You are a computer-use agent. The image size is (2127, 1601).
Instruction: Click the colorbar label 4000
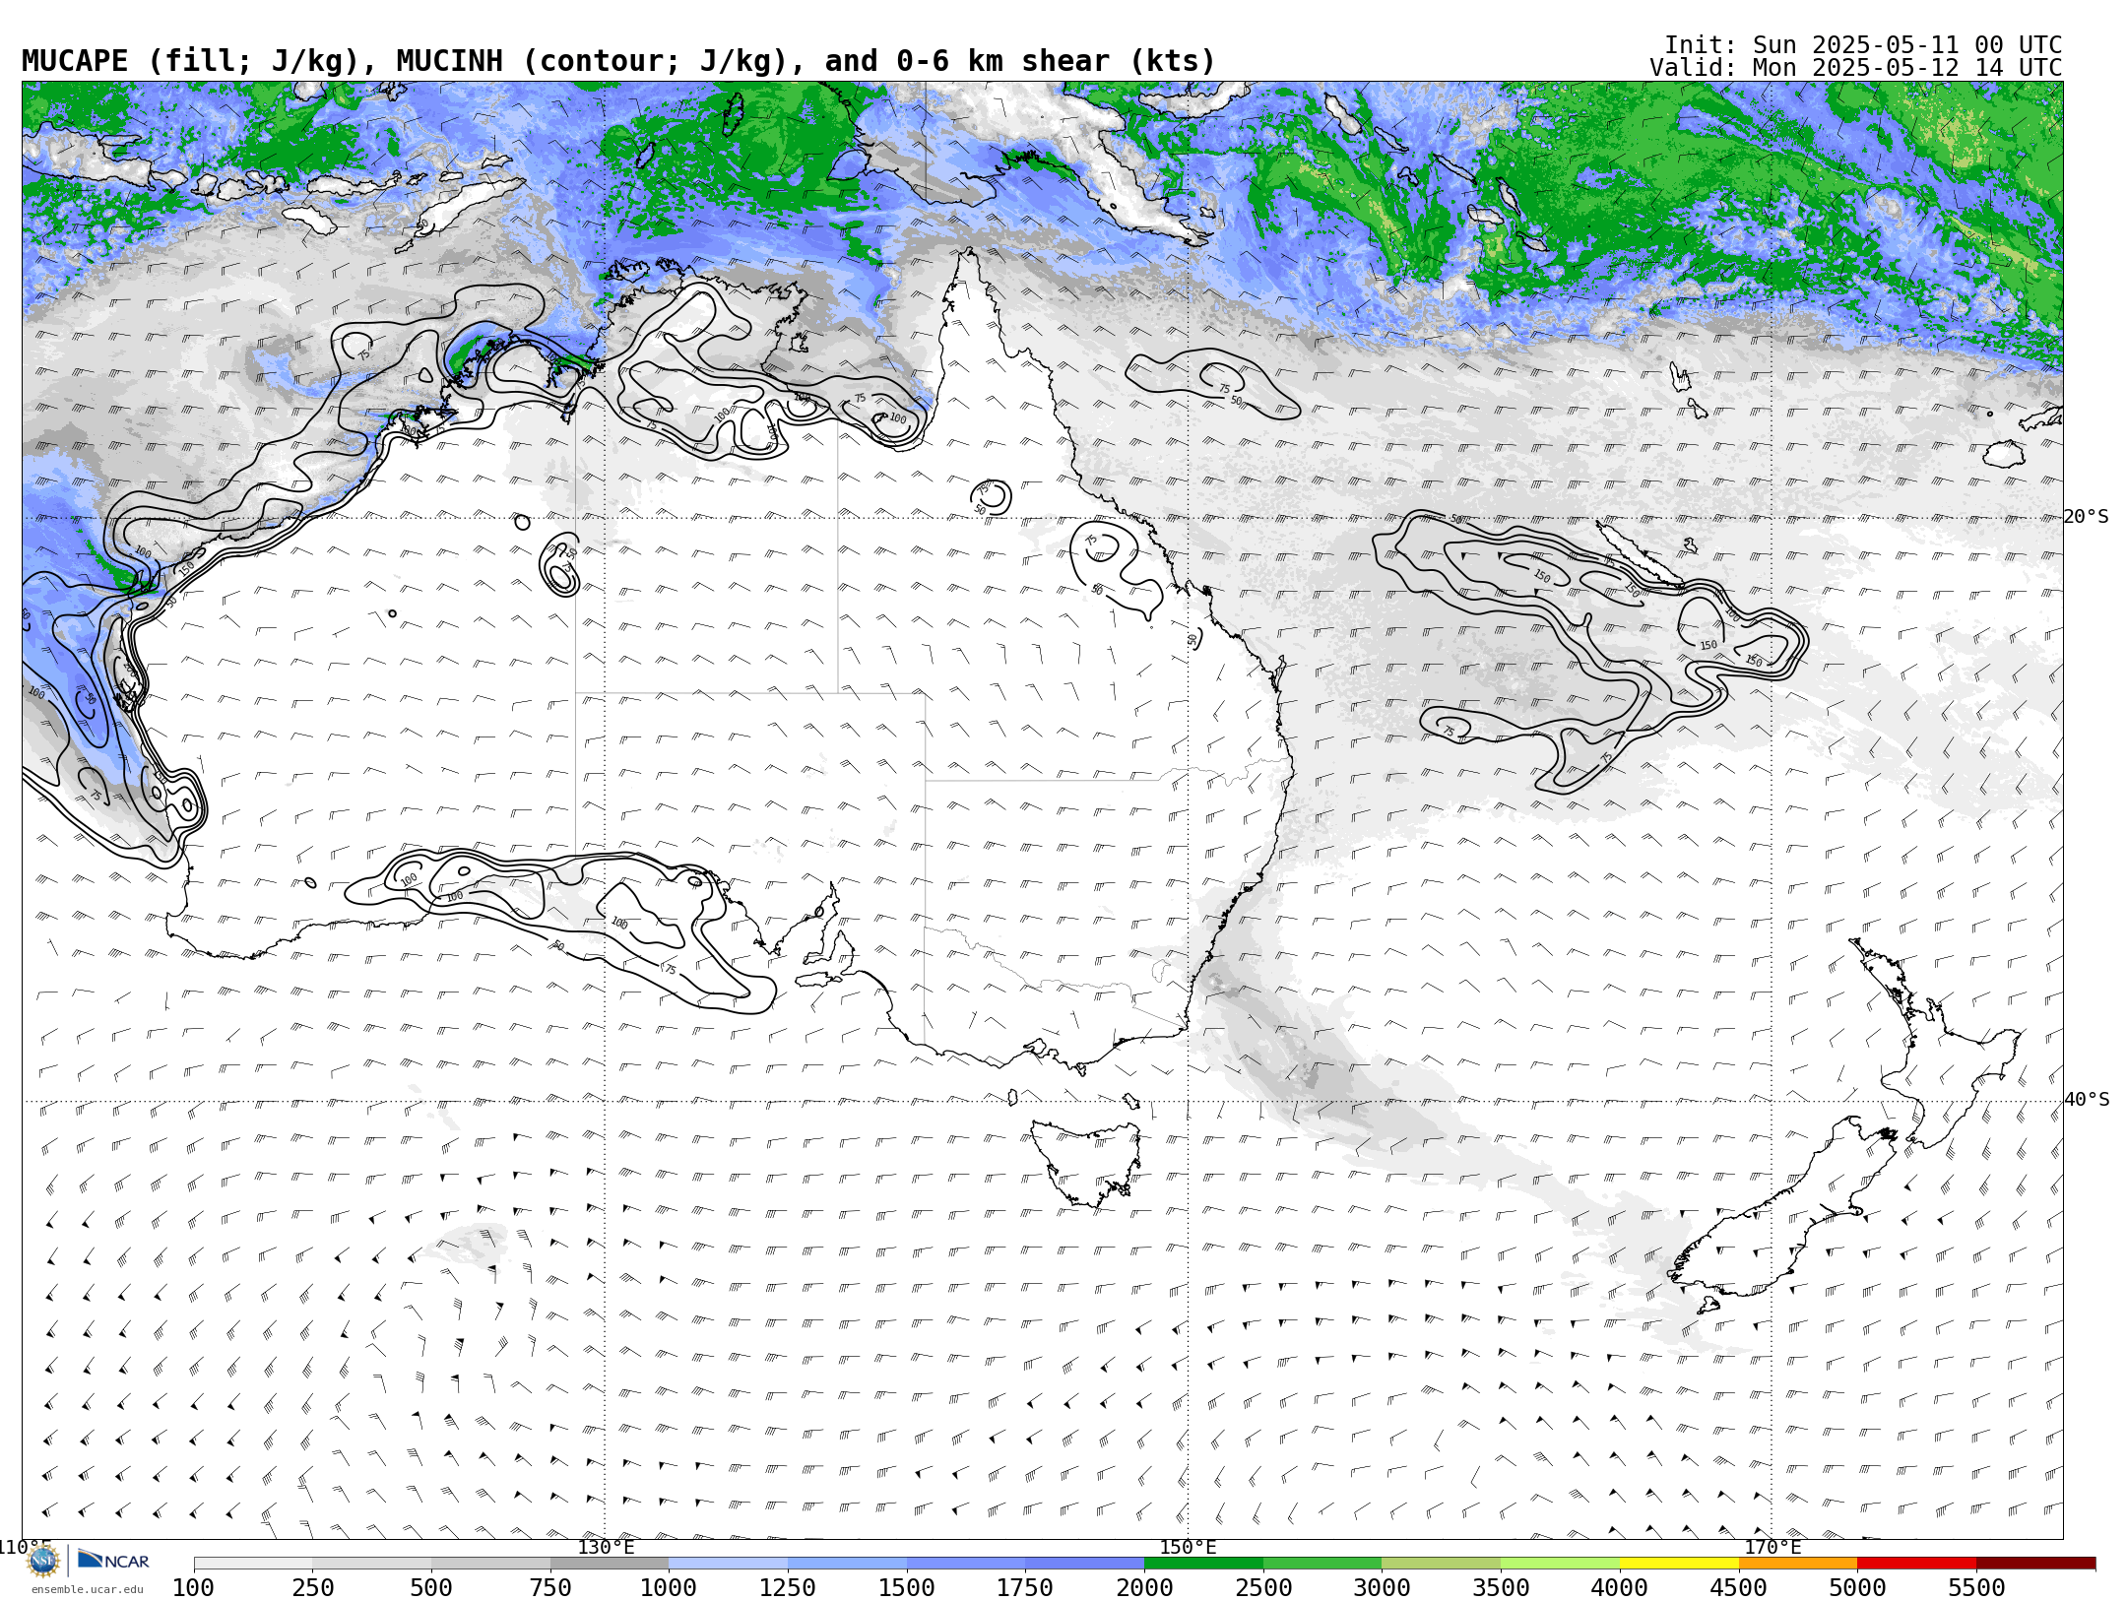[1620, 1587]
